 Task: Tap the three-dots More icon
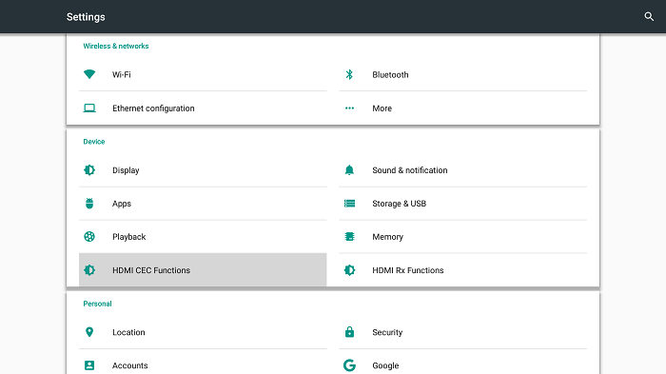coord(349,108)
